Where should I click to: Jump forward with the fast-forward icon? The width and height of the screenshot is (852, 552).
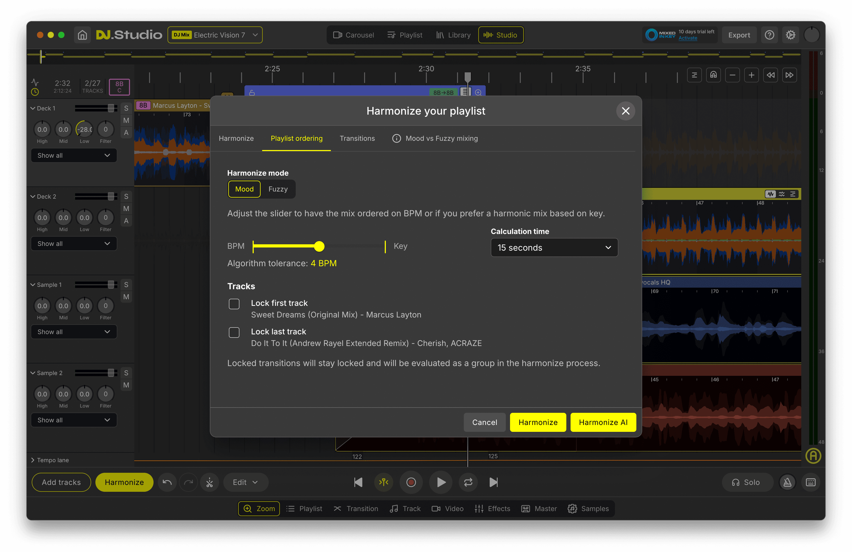(x=789, y=75)
